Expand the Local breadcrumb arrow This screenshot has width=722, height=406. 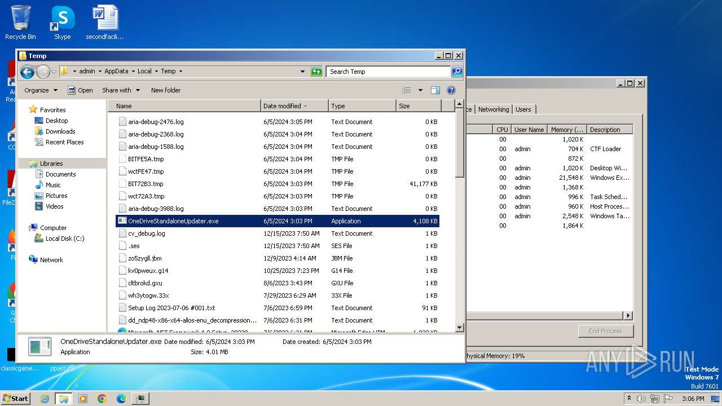156,72
